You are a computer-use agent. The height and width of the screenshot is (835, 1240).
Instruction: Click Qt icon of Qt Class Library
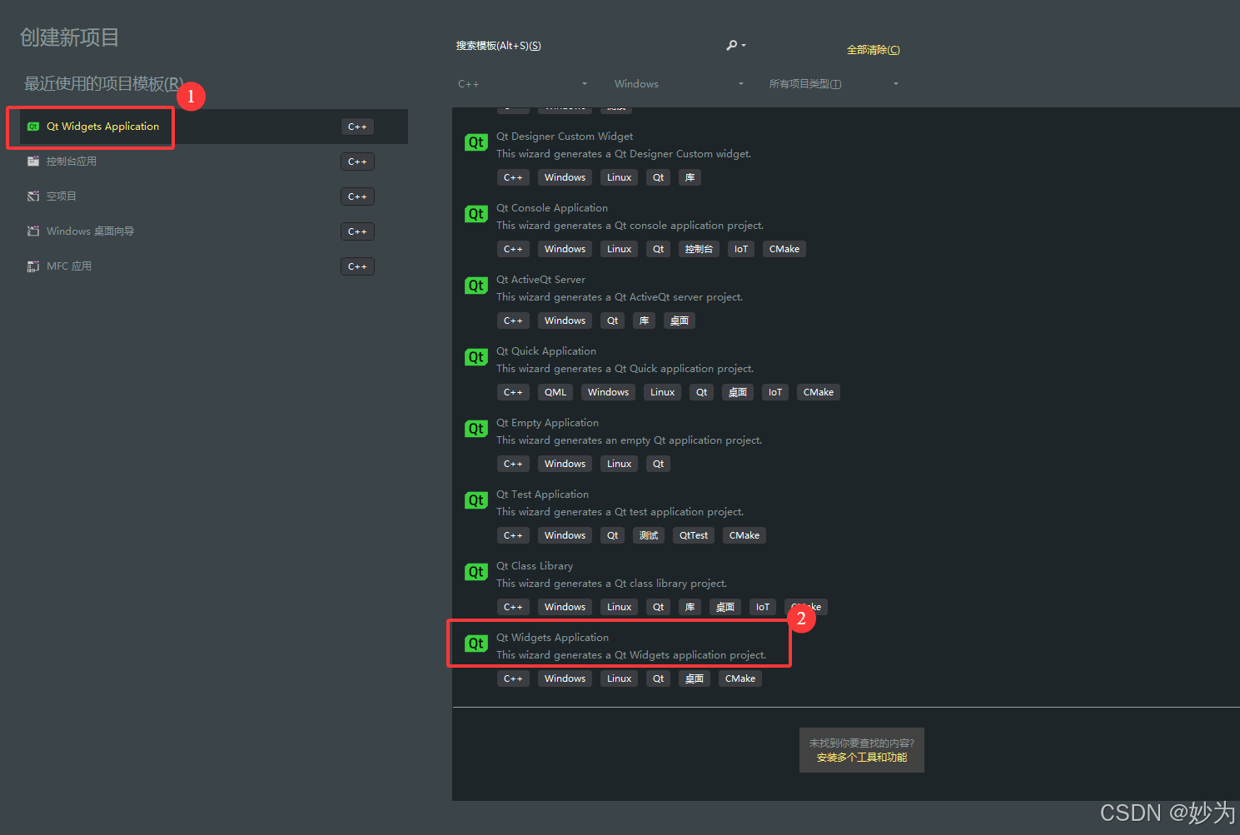click(476, 572)
